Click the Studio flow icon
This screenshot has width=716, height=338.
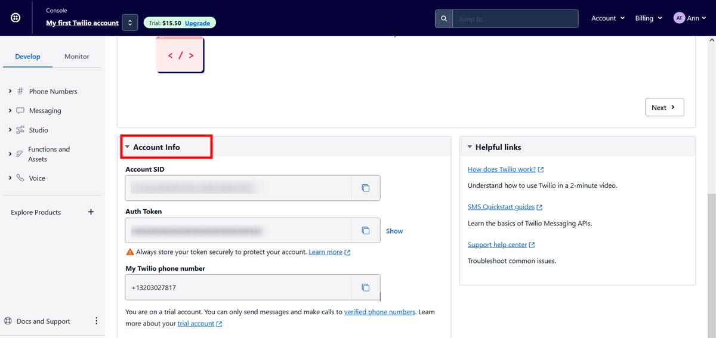pyautogui.click(x=20, y=129)
